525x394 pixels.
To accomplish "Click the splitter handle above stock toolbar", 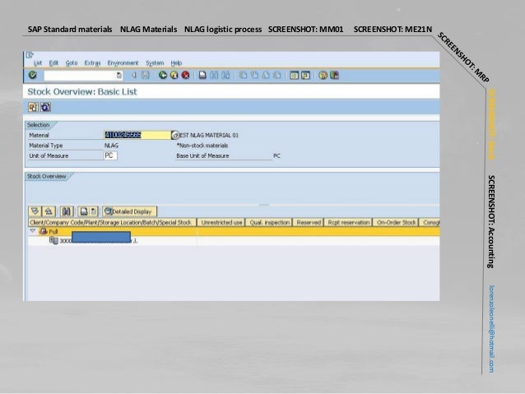I will click(264, 205).
